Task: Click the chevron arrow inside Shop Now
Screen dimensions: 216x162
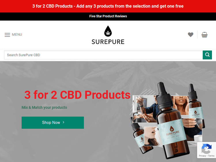Action: coord(64,122)
